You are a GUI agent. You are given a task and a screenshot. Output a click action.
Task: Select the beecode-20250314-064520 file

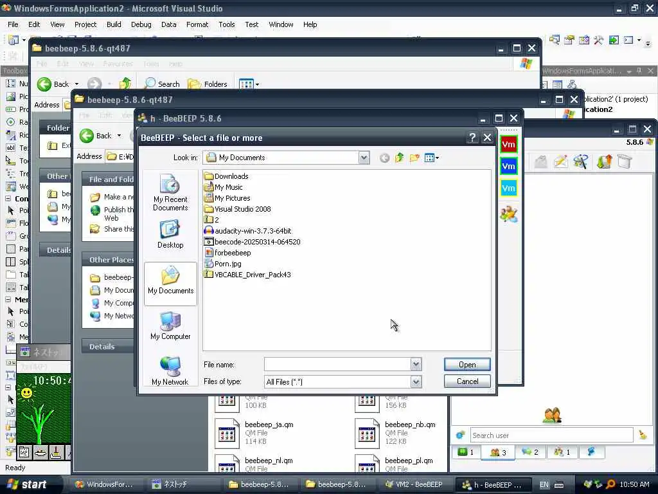252,242
